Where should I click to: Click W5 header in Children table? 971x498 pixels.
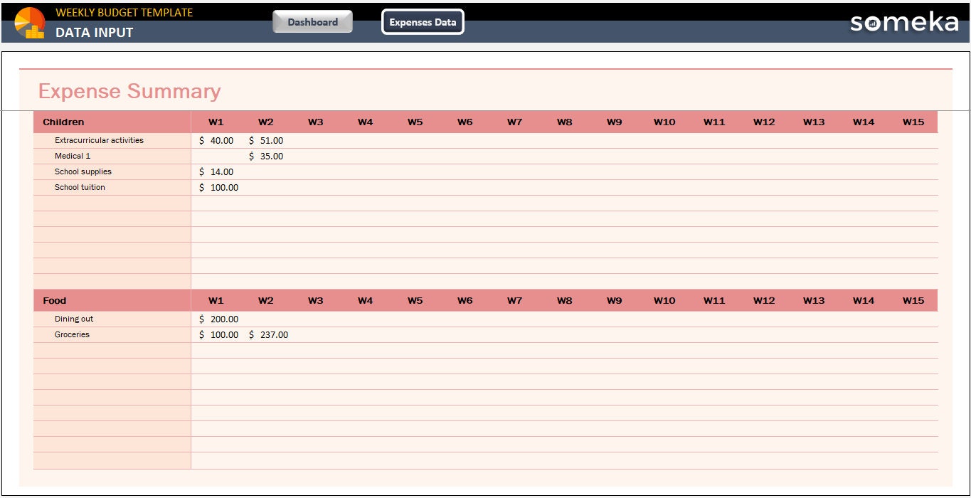(415, 122)
